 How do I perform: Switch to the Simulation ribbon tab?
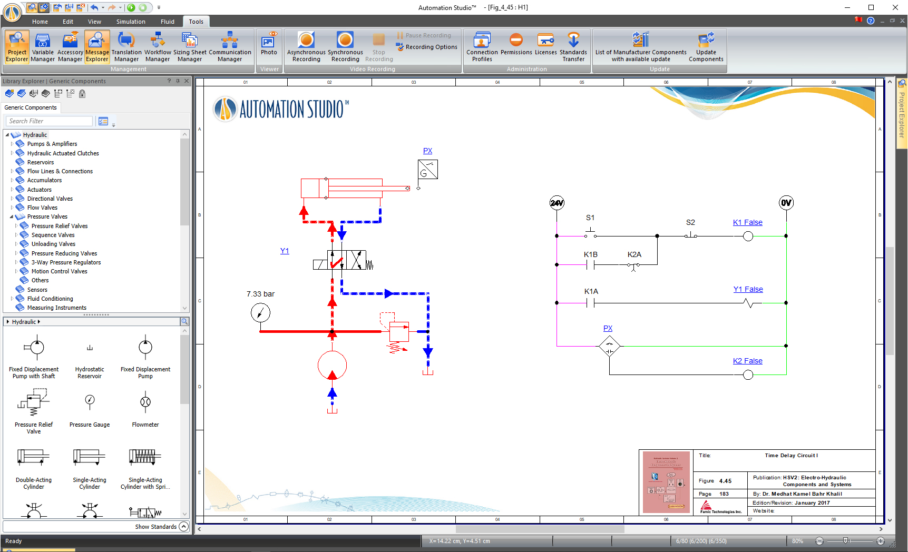pyautogui.click(x=131, y=22)
